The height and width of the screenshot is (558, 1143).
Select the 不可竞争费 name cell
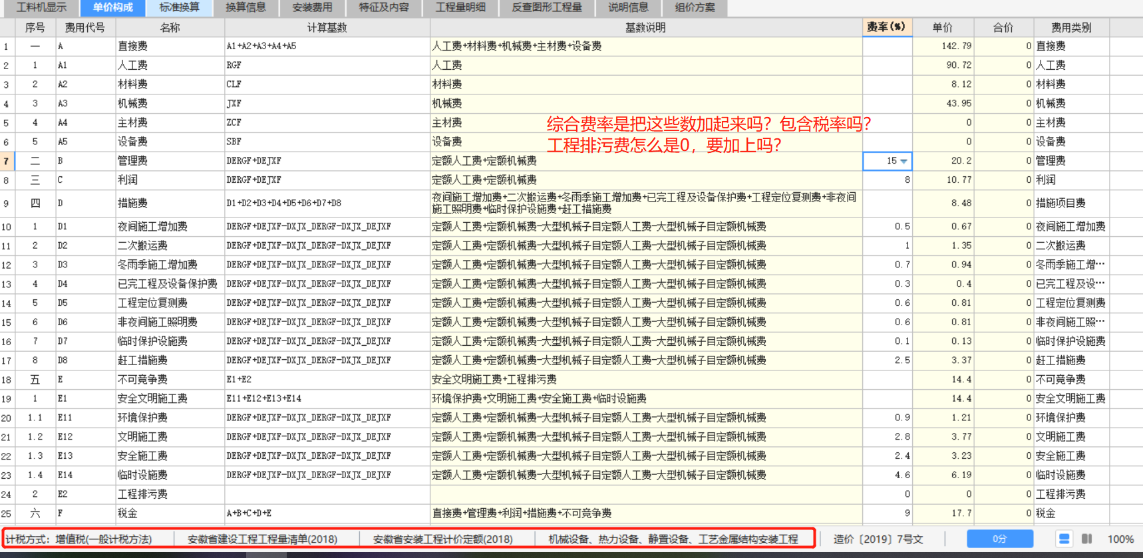click(170, 380)
